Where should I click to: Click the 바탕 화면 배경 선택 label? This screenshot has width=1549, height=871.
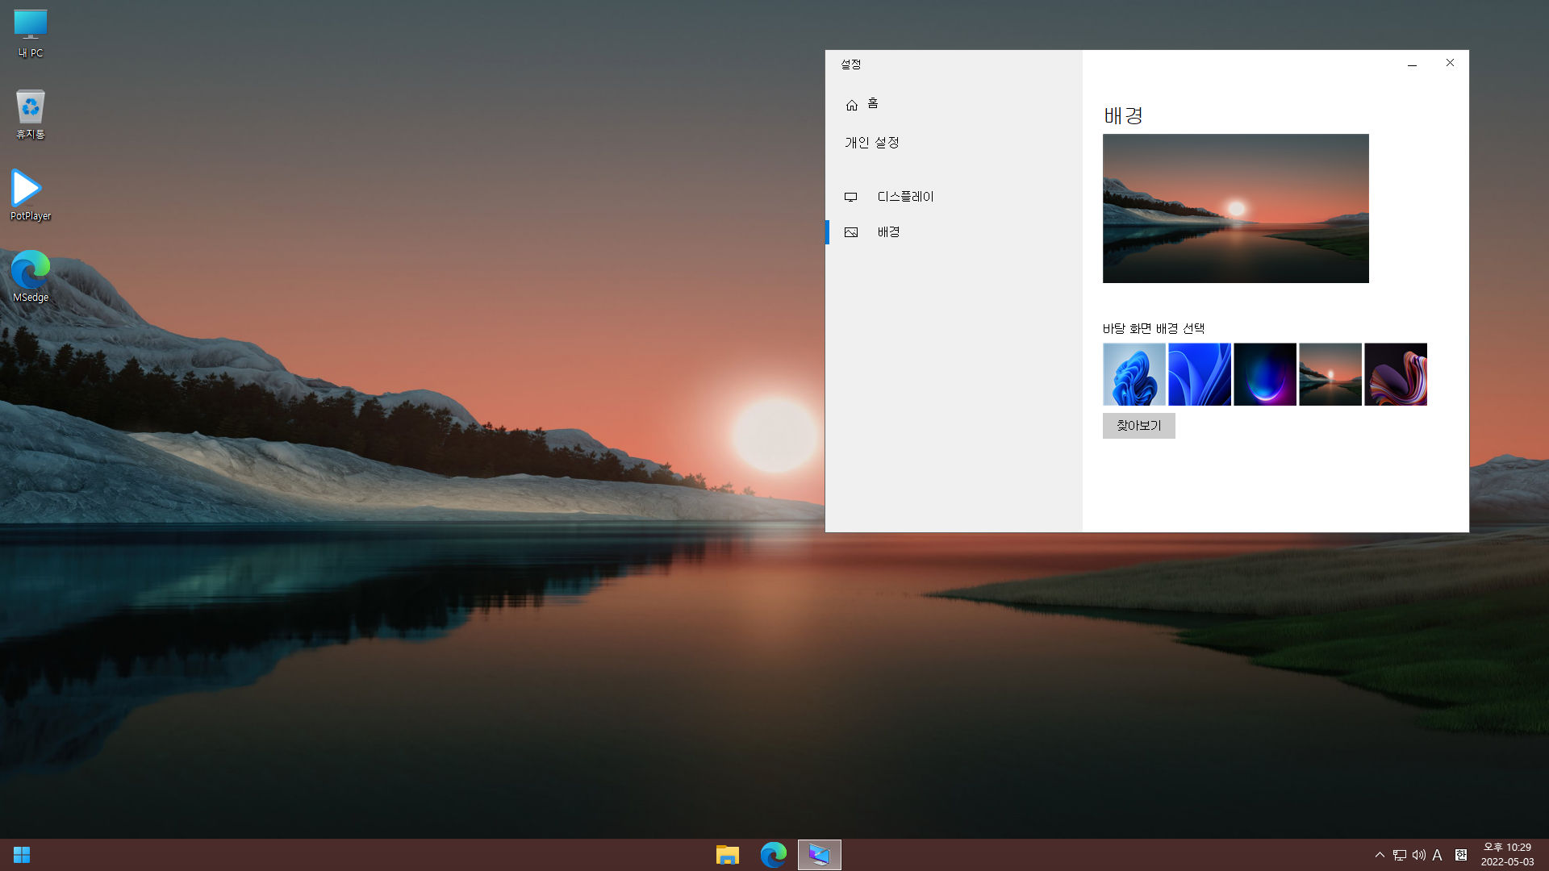coord(1153,328)
